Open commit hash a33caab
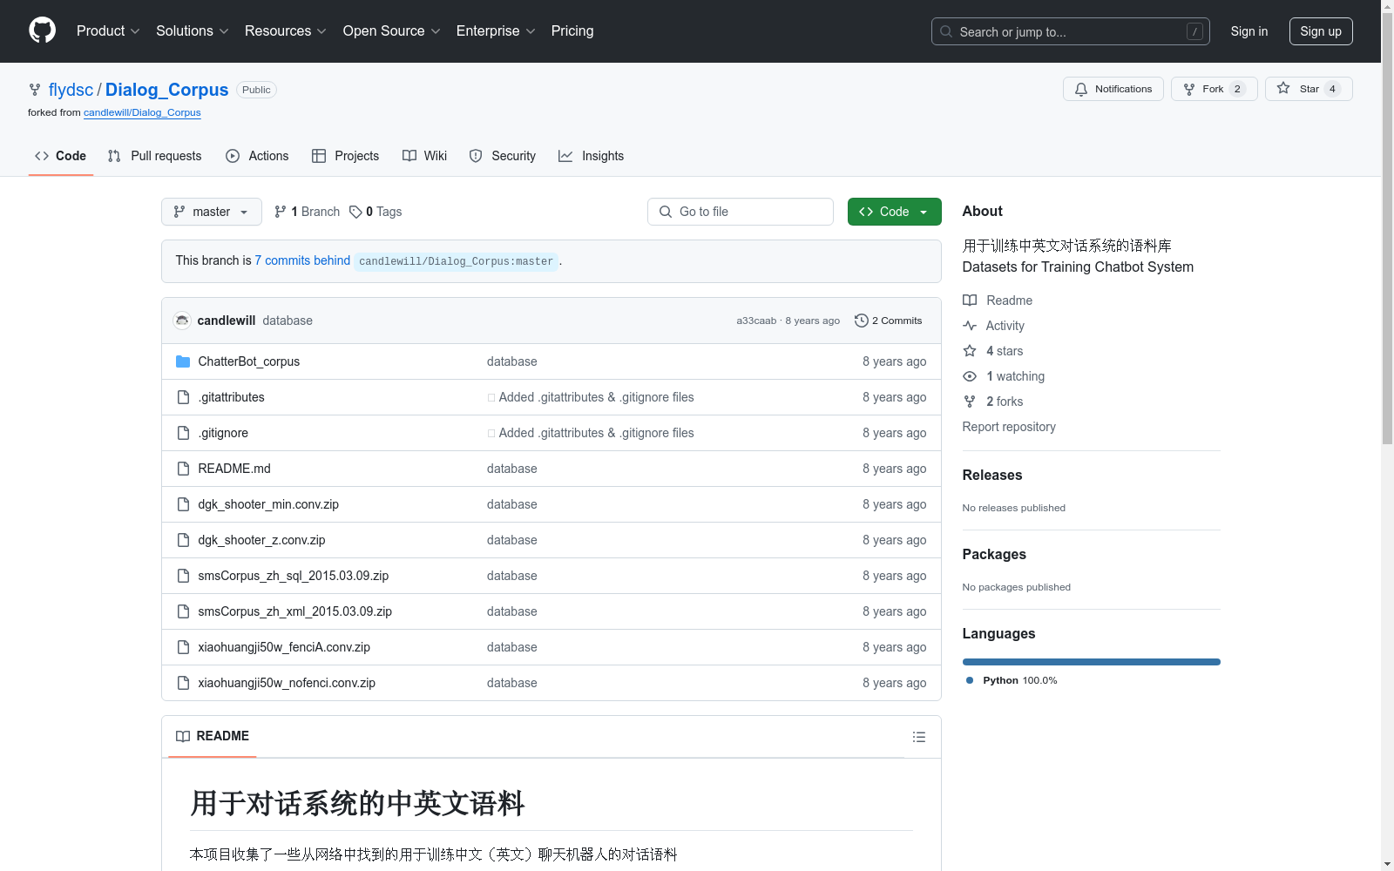 [x=756, y=321]
